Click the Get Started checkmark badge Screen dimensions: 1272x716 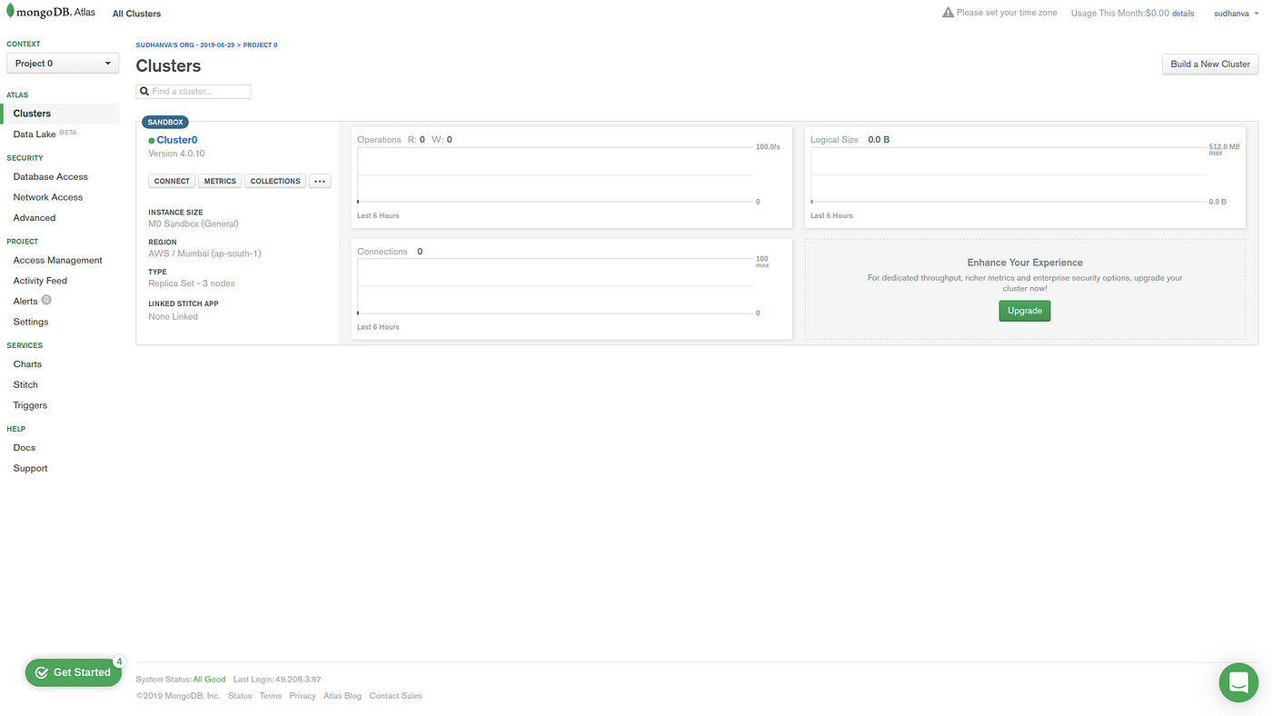pos(40,671)
